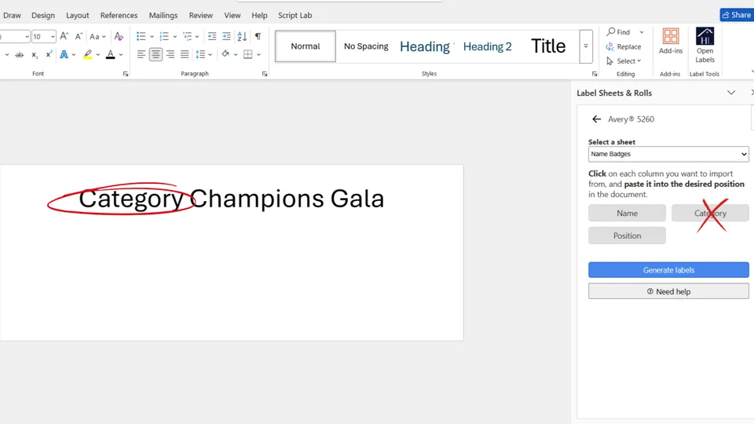Viewport: 754px width, 424px height.
Task: Switch to the View tab
Action: (x=232, y=16)
